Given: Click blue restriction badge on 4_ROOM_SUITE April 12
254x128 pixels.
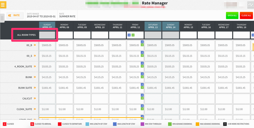Looking at the screenshot, I should (x=142, y=63).
